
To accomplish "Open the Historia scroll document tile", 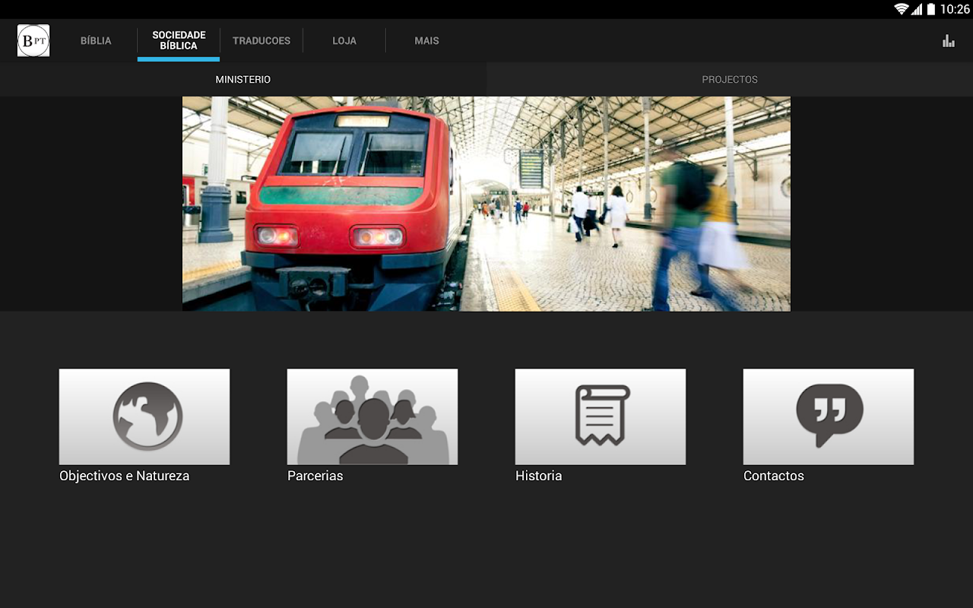I will 601,416.
